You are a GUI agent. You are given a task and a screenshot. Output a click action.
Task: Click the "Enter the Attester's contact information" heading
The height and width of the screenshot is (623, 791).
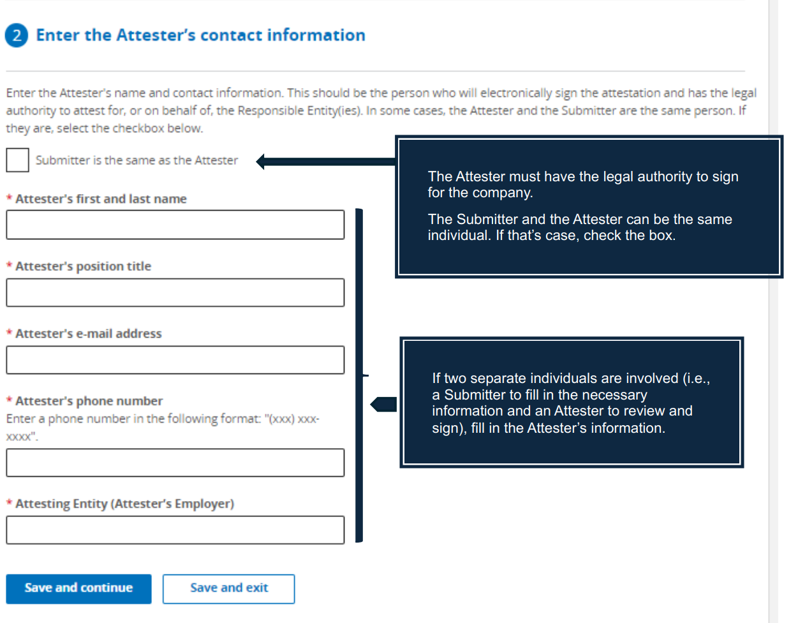click(200, 35)
